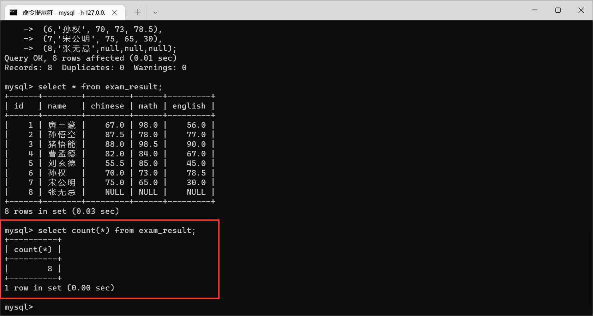
Task: Click chinese score 67.0 for 唐三藏
Action: pos(114,125)
